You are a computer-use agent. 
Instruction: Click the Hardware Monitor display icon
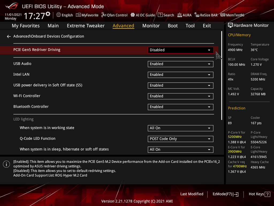click(230, 25)
